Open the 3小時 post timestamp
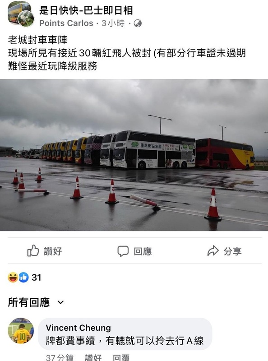The height and width of the screenshot is (361, 268). (113, 23)
